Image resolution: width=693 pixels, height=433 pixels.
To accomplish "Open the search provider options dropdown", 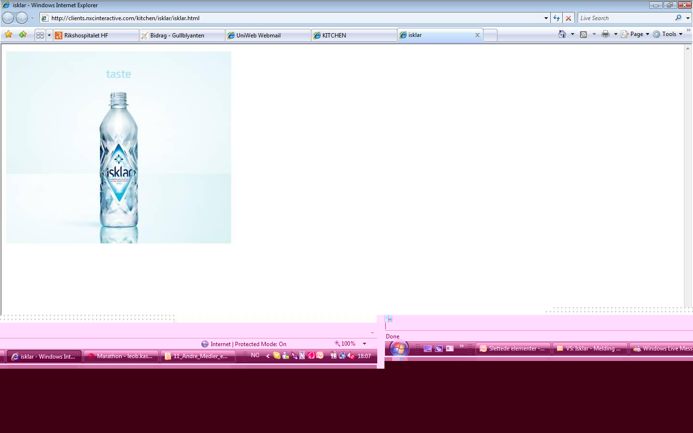I will pos(688,18).
